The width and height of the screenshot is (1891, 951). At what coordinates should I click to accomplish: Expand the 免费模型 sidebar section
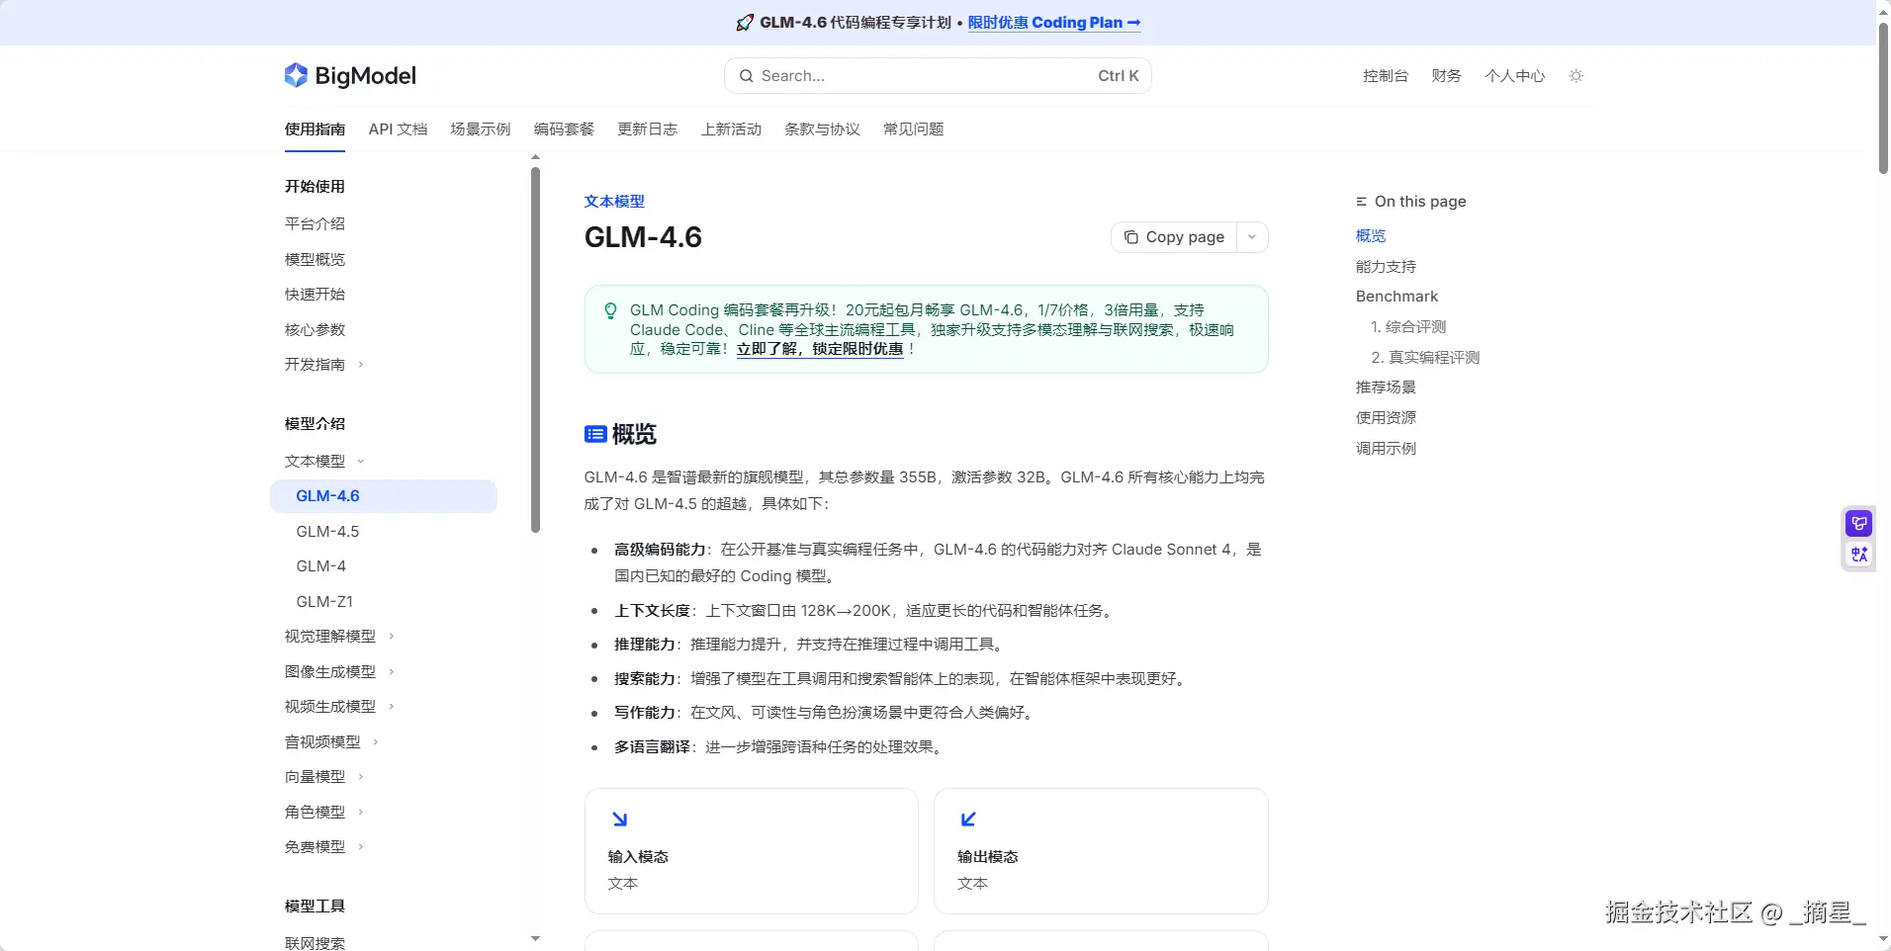tap(324, 847)
